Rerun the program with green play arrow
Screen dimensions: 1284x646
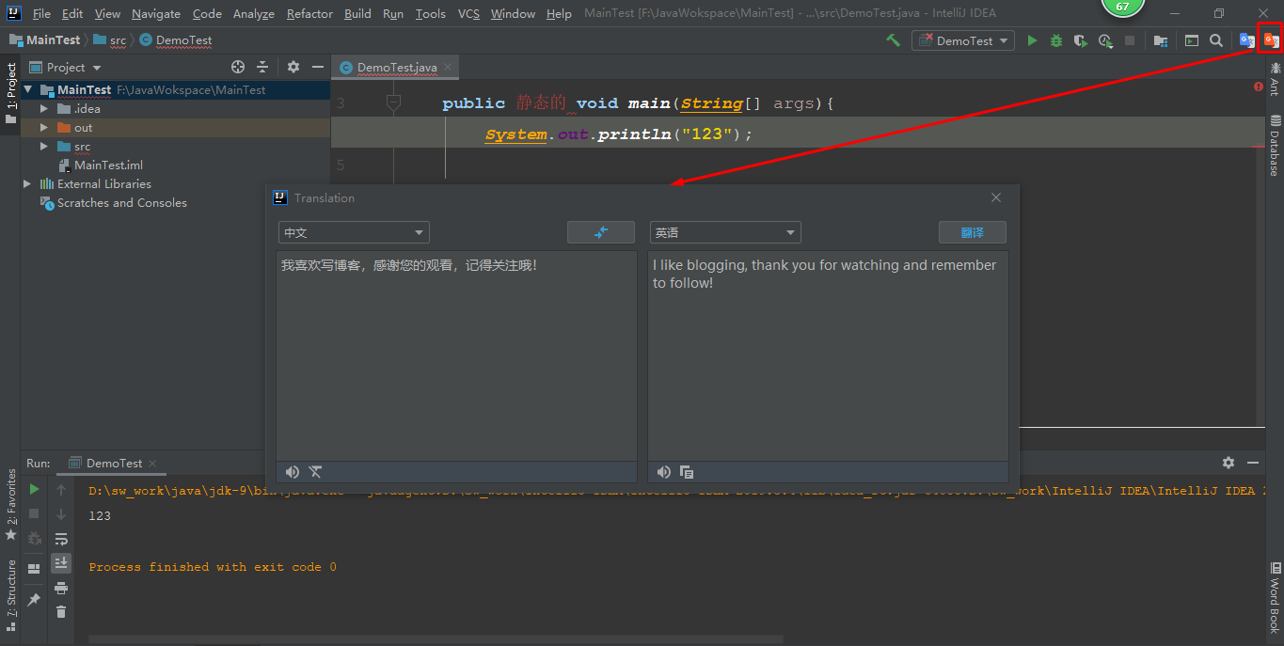[x=32, y=489]
